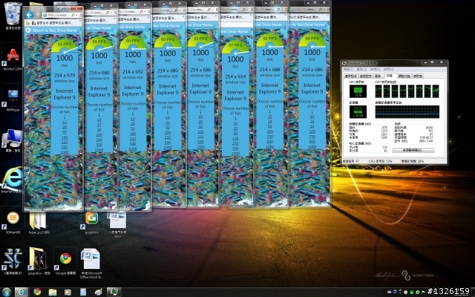
Task: Launch Internet Explorer from the desktop icon
Action: pos(12,180)
